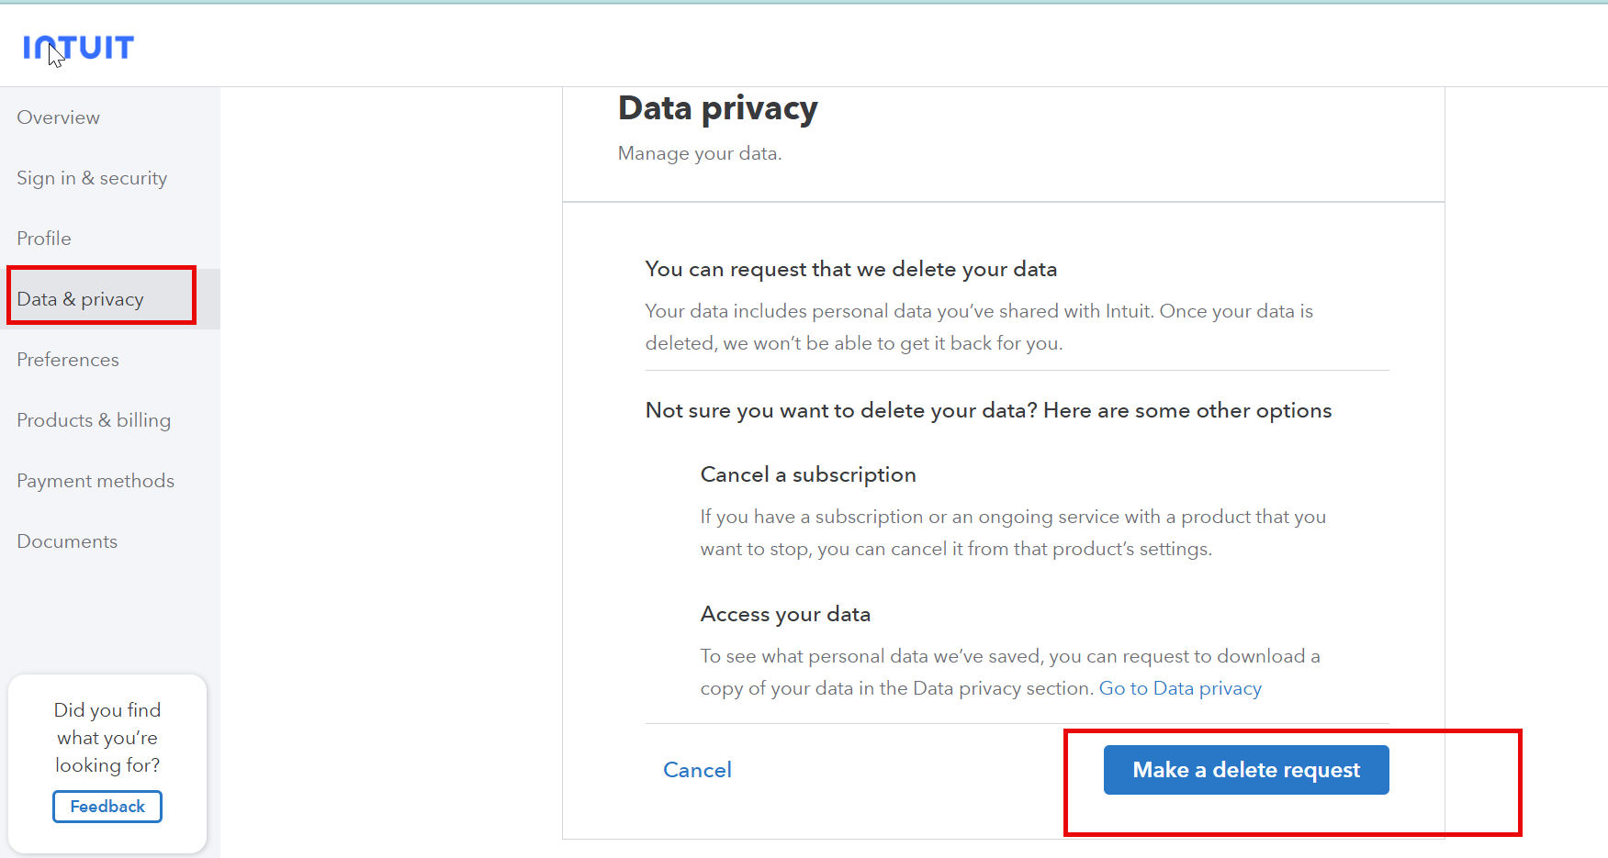Click the Feedback button
Image resolution: width=1608 pixels, height=858 pixels.
107,807
